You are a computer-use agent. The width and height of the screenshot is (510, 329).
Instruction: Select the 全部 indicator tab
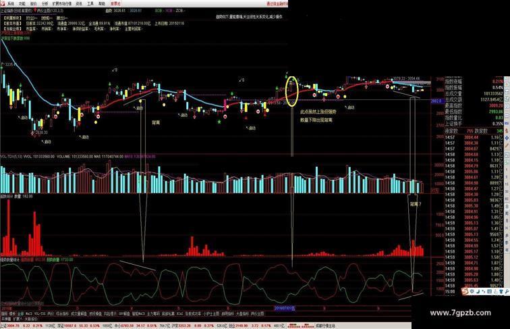click(21, 313)
